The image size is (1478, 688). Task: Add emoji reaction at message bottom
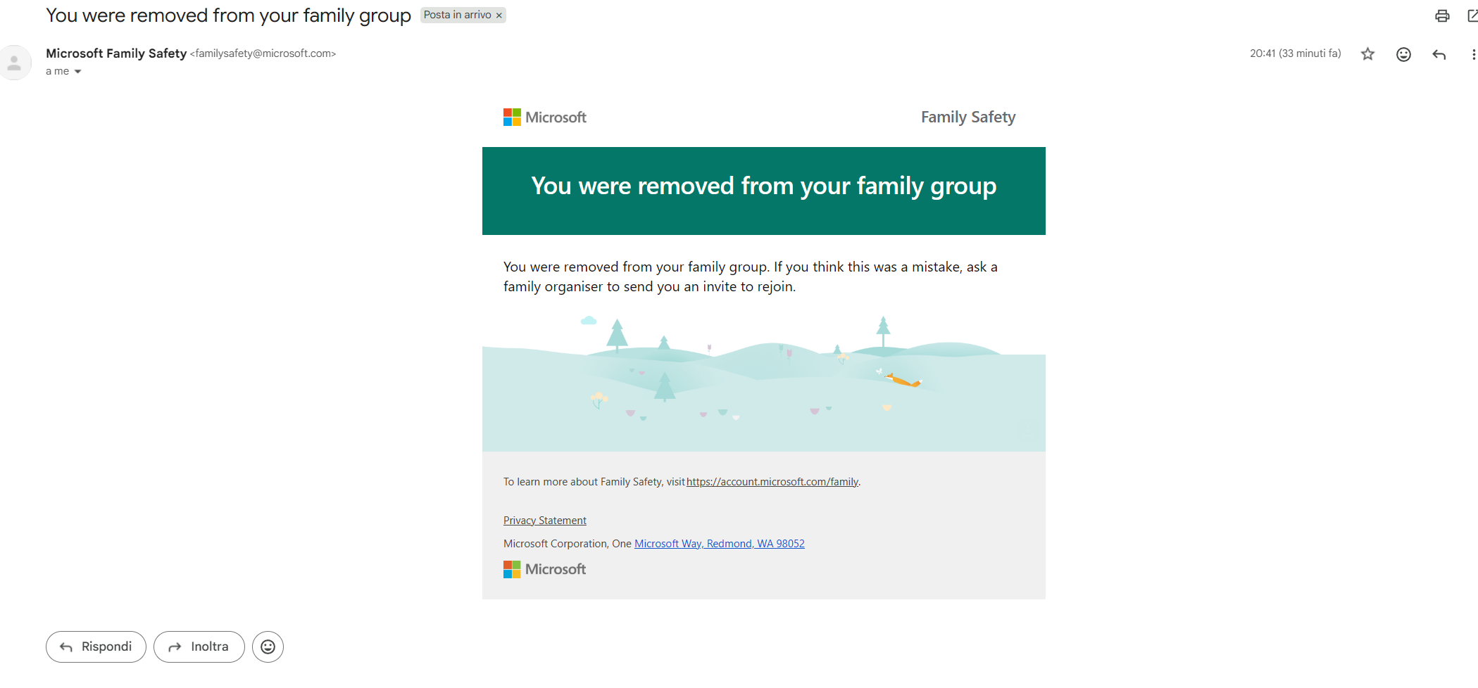[268, 646]
